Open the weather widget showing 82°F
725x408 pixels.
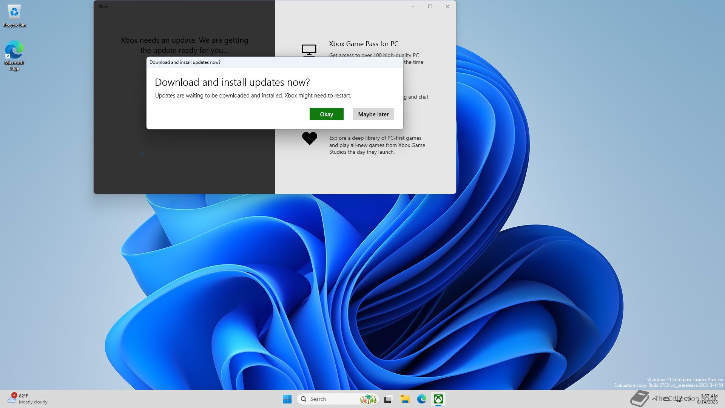pyautogui.click(x=27, y=399)
